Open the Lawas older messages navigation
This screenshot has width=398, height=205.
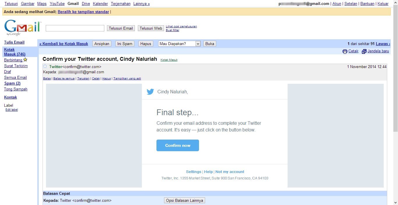pyautogui.click(x=383, y=43)
